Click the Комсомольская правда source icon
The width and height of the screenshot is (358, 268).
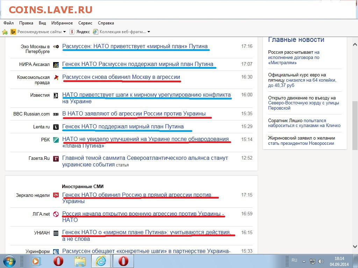pyautogui.click(x=56, y=77)
